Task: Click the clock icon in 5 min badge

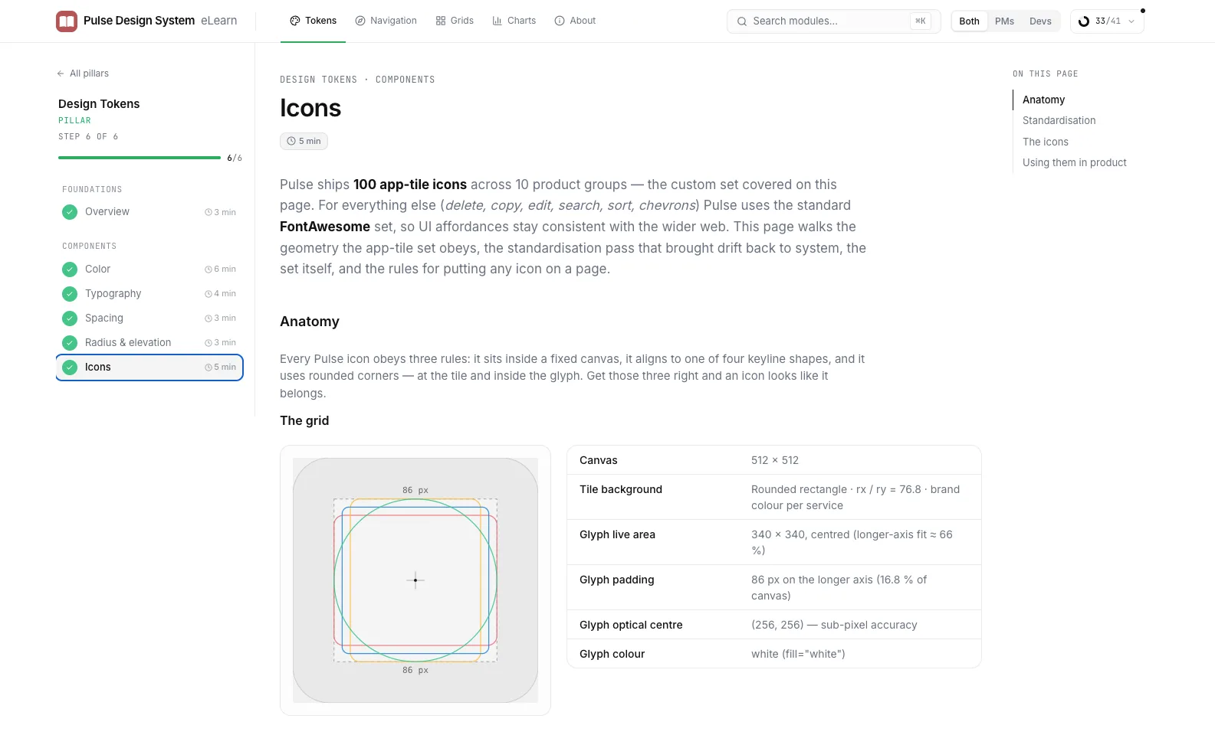Action: tap(291, 141)
